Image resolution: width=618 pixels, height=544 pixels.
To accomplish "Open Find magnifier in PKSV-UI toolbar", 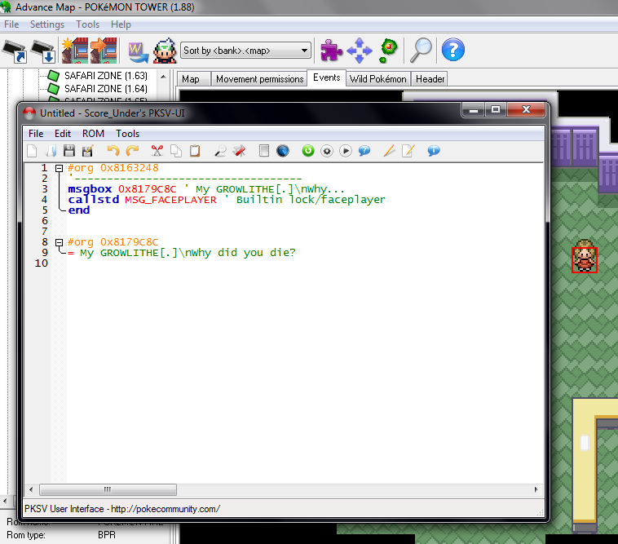I will [220, 151].
